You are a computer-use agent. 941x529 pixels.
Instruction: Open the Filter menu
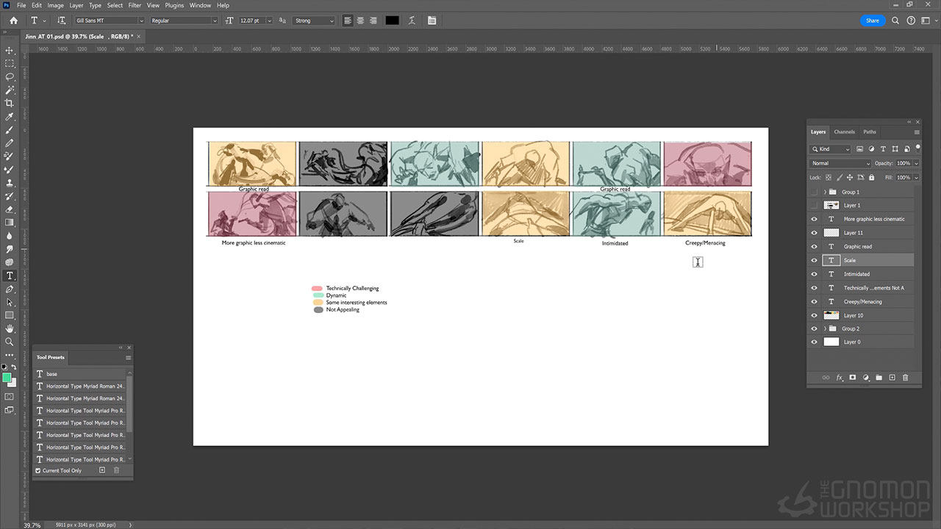(x=135, y=5)
